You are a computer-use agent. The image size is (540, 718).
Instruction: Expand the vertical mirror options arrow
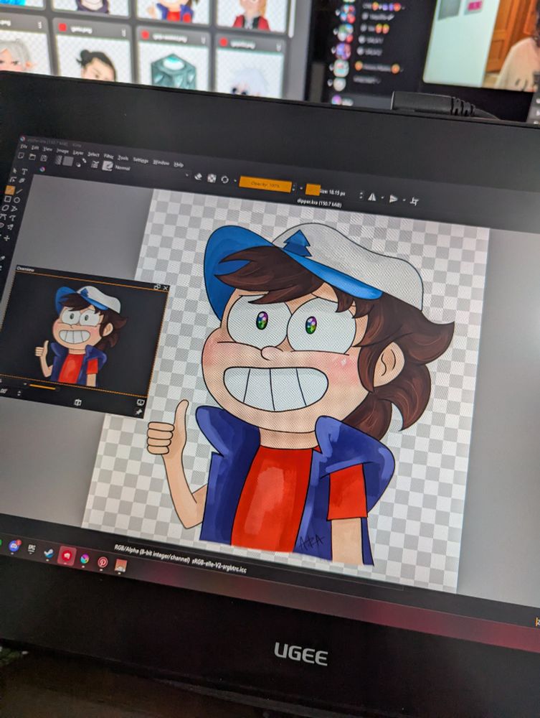[x=404, y=199]
